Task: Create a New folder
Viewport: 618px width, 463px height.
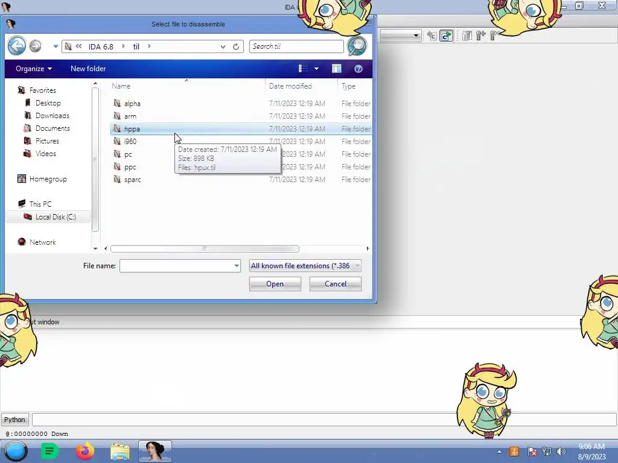Action: click(88, 69)
